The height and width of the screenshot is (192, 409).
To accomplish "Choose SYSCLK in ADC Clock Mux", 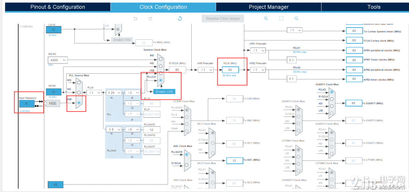I will click(x=186, y=165).
